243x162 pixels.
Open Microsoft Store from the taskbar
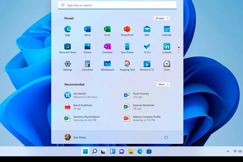click(149, 151)
